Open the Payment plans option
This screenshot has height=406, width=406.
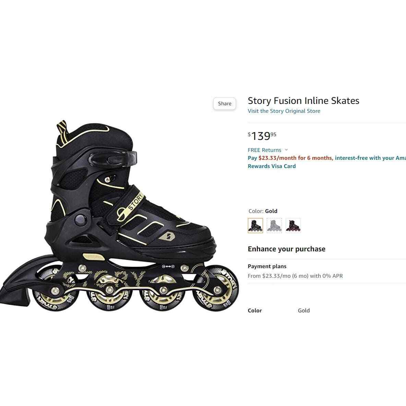point(267,266)
